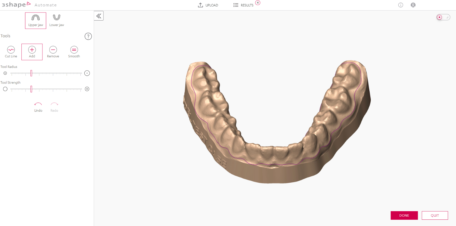Screen dimensions: 456x226
Task: Open the Tools help question mark
Action: coord(88,36)
